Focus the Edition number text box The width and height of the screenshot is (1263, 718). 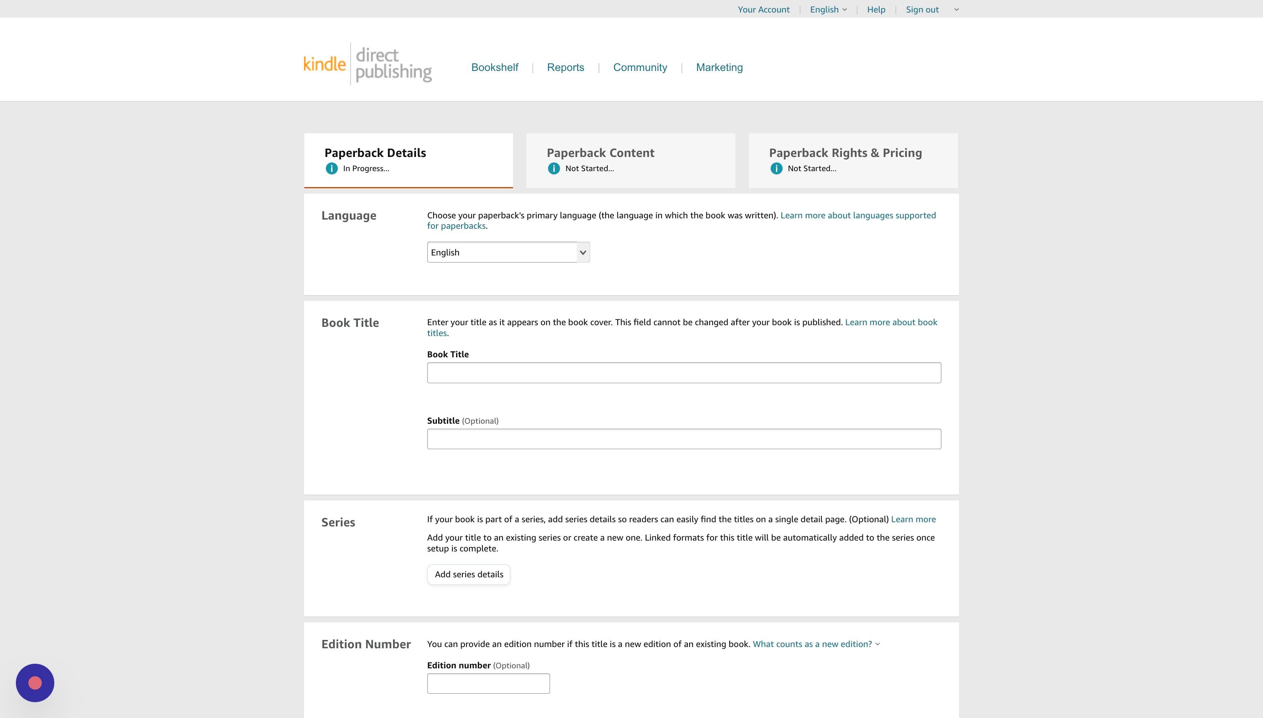488,683
